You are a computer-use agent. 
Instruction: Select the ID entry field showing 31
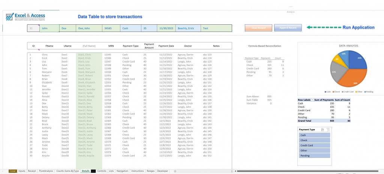pos(33,28)
